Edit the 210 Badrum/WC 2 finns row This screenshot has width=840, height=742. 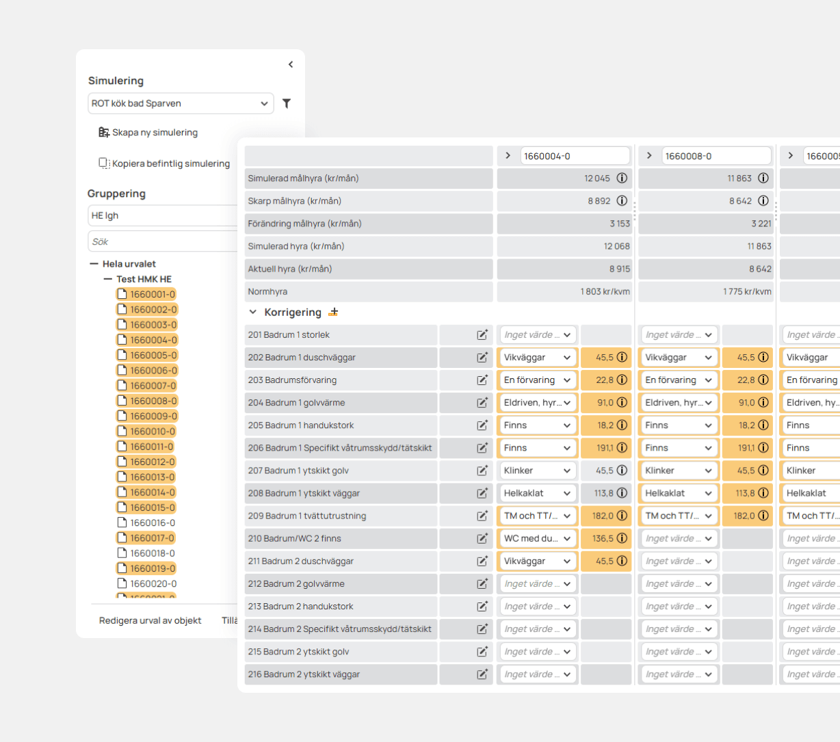(x=482, y=538)
